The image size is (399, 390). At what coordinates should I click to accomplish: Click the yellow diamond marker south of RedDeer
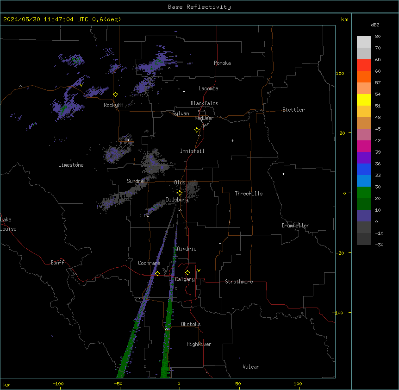[x=197, y=130]
